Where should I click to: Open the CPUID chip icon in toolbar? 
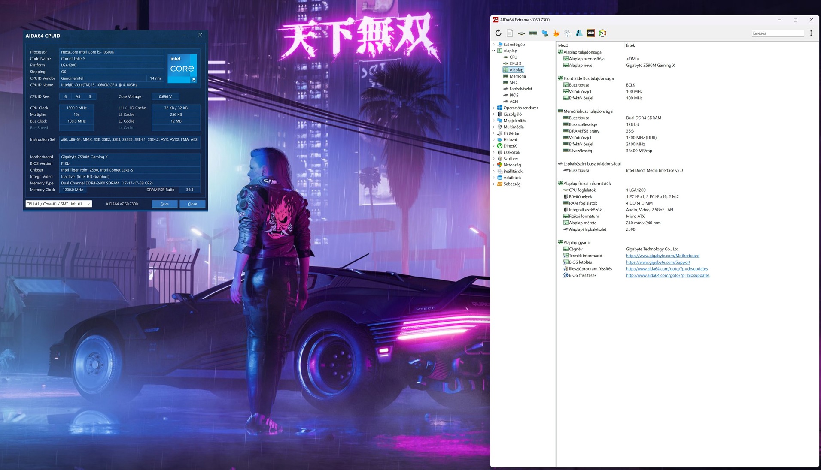pos(521,33)
